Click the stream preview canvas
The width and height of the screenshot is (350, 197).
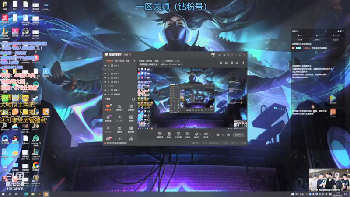tap(192, 98)
